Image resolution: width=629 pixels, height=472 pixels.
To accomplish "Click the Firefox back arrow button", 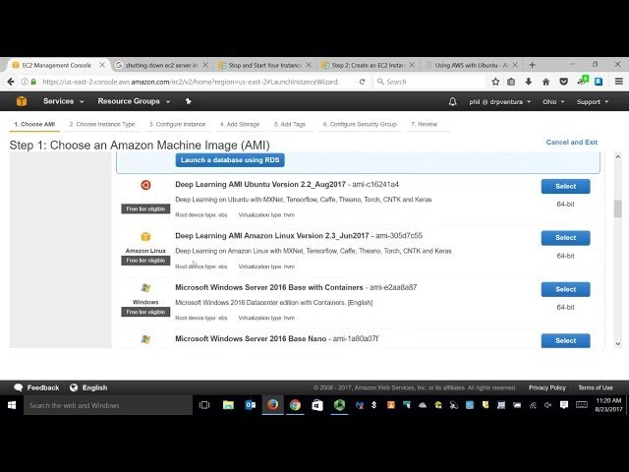I will [x=11, y=82].
